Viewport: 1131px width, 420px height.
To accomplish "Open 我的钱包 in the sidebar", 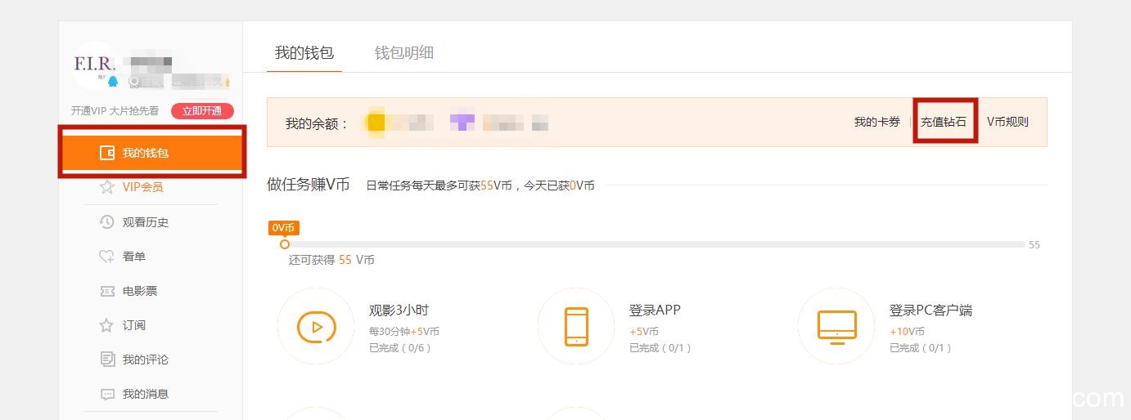I will tap(152, 153).
